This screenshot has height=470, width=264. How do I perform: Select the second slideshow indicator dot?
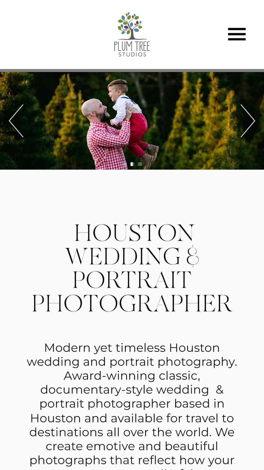click(x=140, y=164)
